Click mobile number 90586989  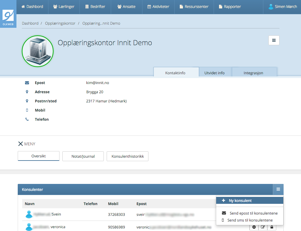point(116,227)
